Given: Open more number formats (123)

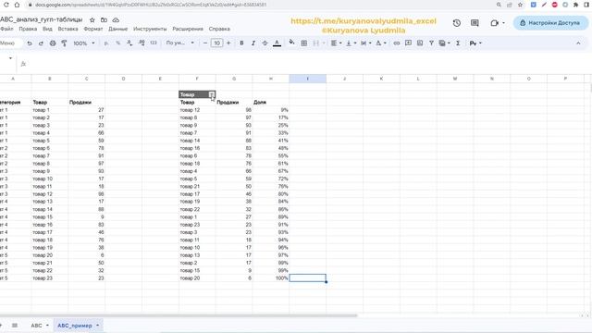Looking at the screenshot, I should pos(154,43).
